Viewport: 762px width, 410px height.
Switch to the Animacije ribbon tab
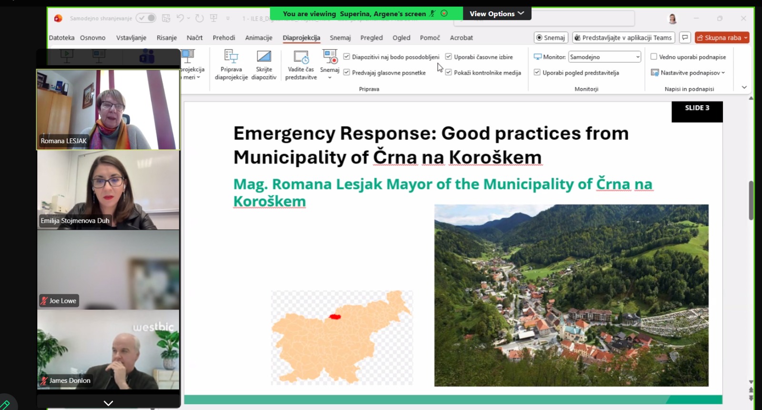pos(259,38)
